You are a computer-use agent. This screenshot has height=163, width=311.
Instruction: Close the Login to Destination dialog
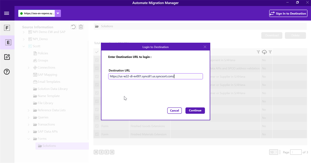tap(205, 47)
